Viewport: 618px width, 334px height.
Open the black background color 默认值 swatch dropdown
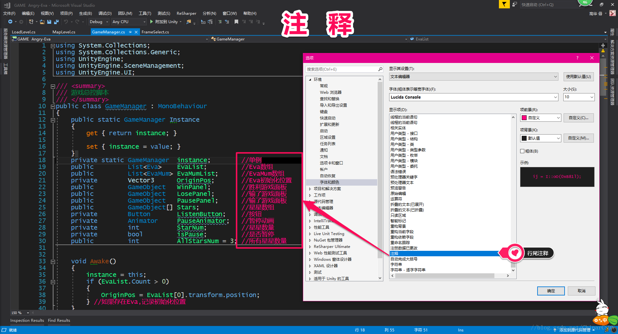coord(541,138)
